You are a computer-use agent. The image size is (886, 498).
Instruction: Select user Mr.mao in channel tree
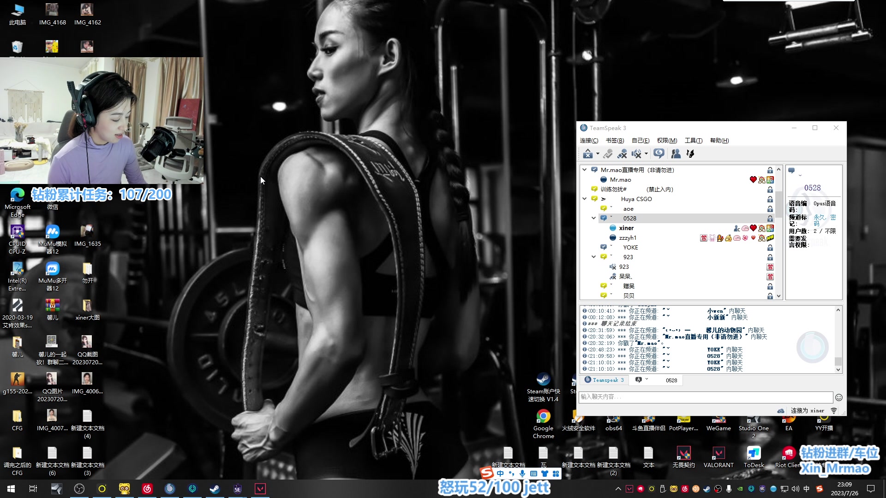[x=620, y=180]
